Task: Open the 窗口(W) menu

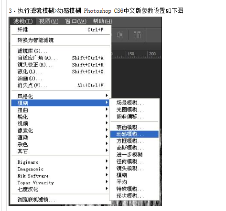Action: pyautogui.click(x=76, y=21)
